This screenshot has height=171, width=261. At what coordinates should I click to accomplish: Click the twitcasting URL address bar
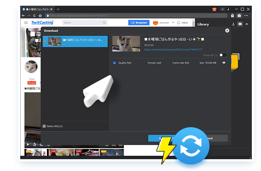point(137,16)
